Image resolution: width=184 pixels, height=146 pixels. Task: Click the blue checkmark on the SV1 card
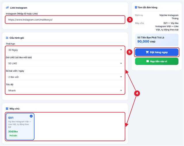pos(31,116)
